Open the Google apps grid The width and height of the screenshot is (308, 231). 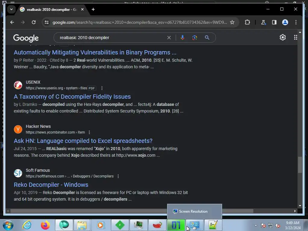click(295, 37)
